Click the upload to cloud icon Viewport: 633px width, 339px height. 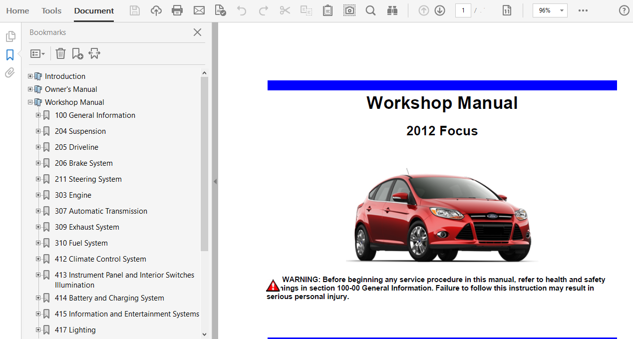coord(156,10)
